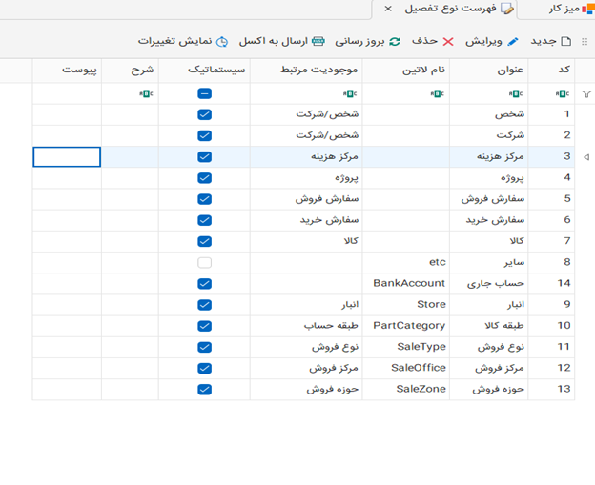Toggle سیستماتیک checkbox for حوزه فروش row
595x485 pixels.
click(204, 390)
